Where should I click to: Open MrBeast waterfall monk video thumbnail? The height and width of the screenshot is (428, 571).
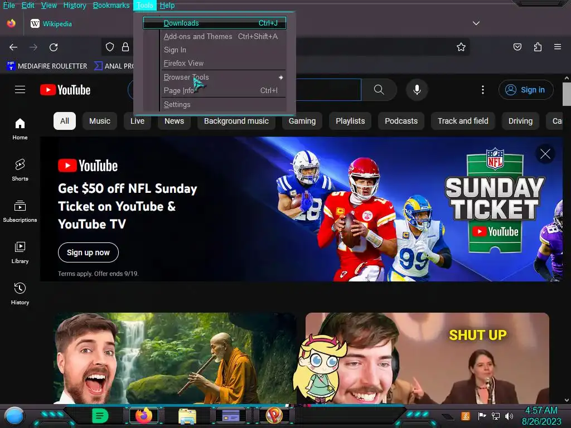(x=175, y=358)
